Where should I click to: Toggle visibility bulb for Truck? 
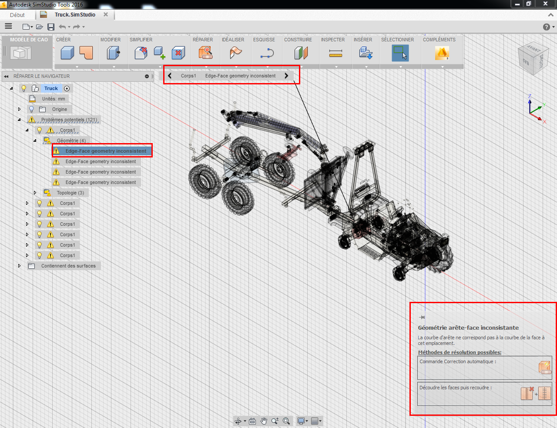coord(24,88)
